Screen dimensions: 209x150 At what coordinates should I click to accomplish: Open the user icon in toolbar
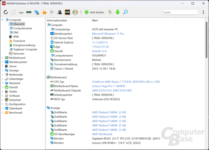click(60, 12)
